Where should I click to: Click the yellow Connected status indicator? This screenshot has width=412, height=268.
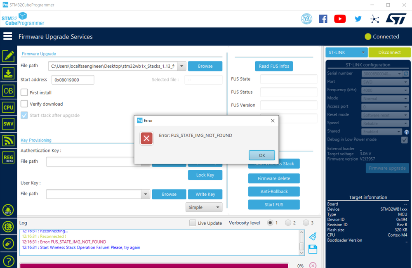368,37
